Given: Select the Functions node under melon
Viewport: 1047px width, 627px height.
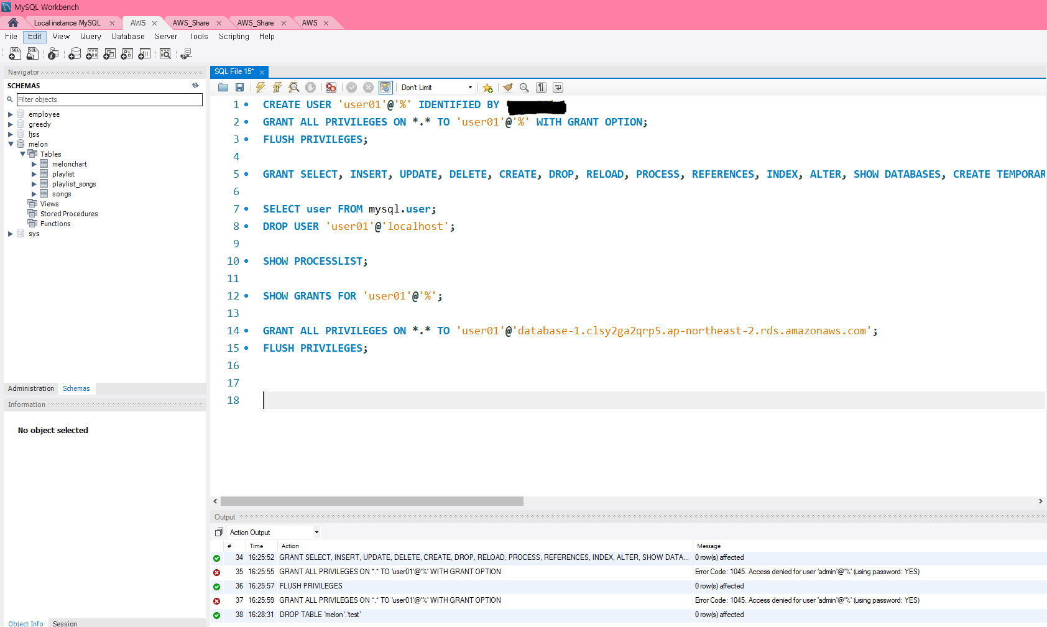Looking at the screenshot, I should pos(55,224).
